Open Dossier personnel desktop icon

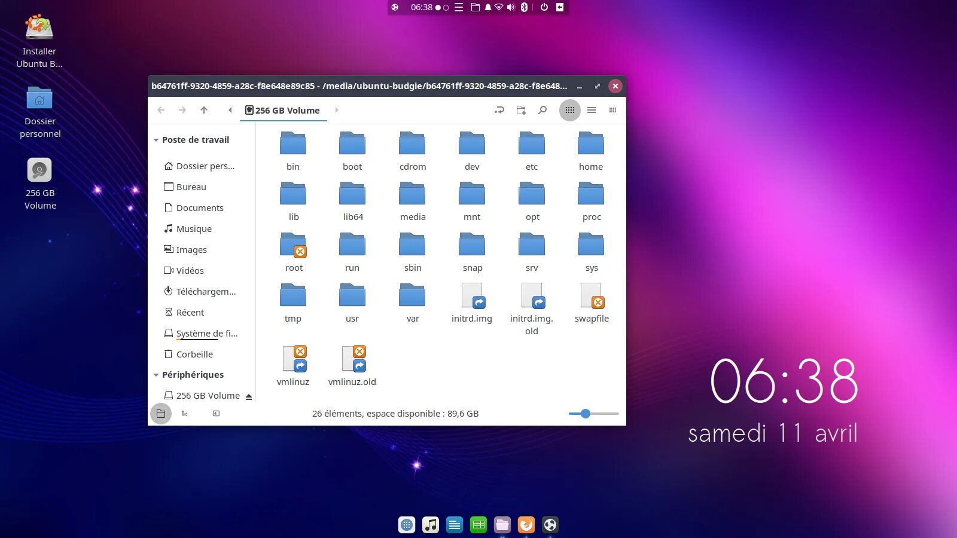click(40, 112)
